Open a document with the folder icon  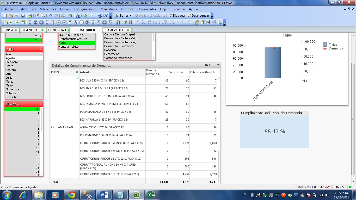tap(11, 16)
